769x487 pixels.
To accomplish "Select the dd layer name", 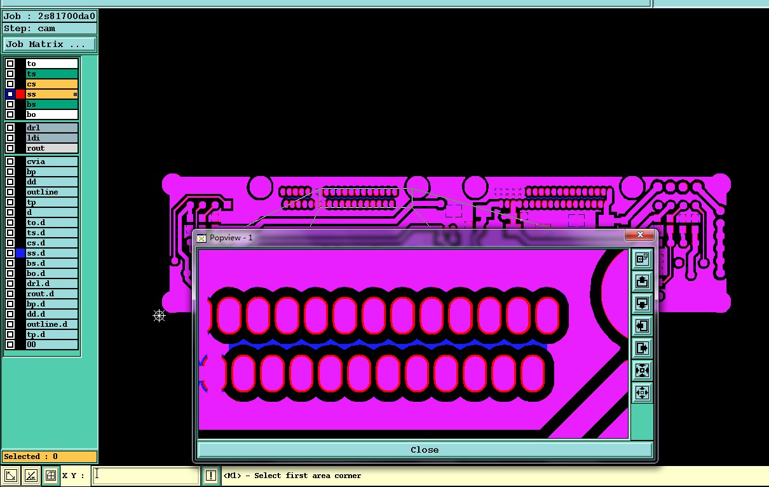I will tap(52, 182).
